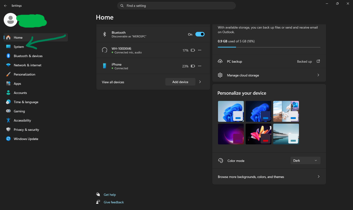Click the Get help icon
This screenshot has width=353, height=210.
pos(98,194)
